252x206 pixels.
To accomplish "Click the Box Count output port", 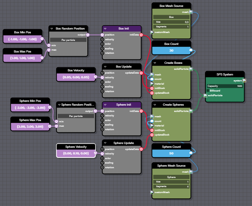I will coord(191,50).
